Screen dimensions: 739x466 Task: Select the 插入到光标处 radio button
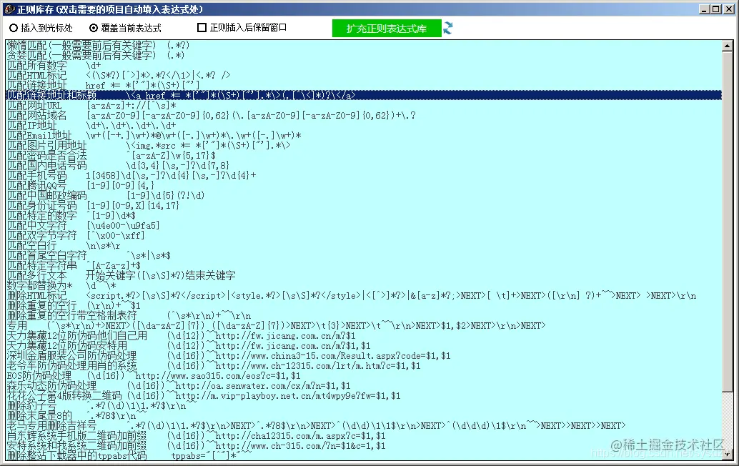point(41,29)
